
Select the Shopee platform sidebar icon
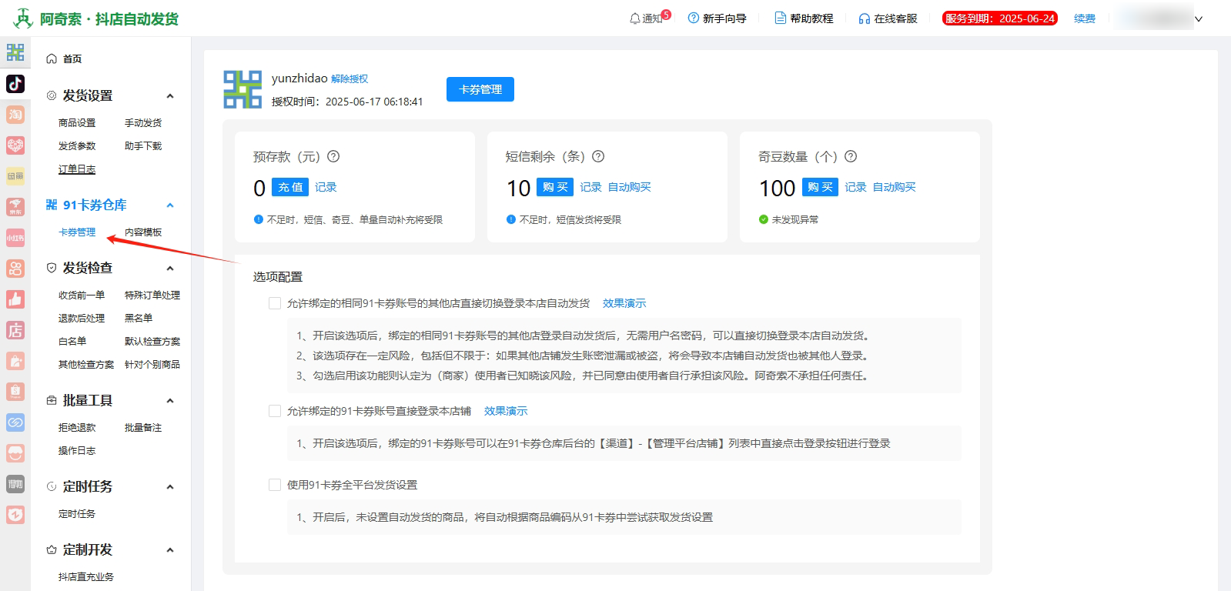click(x=15, y=392)
